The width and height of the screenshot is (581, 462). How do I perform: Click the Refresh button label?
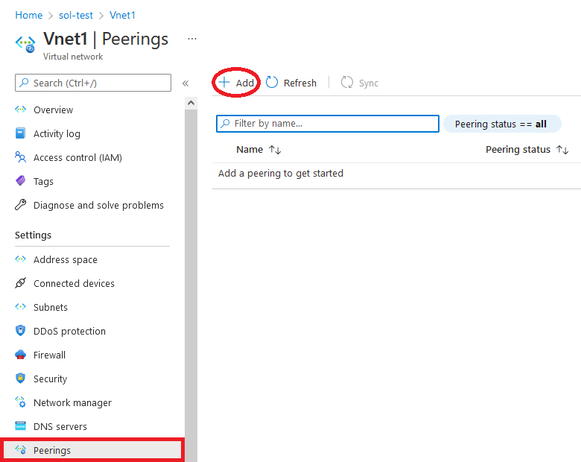click(300, 83)
